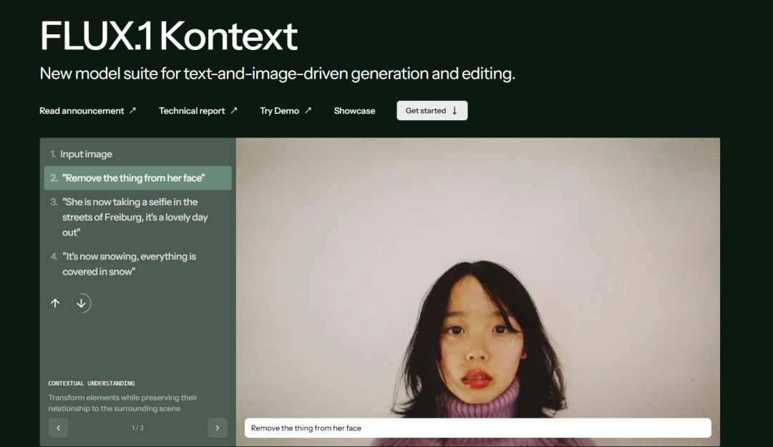This screenshot has height=447, width=773.
Task: Go to next example with right chevron
Action: 218,428
